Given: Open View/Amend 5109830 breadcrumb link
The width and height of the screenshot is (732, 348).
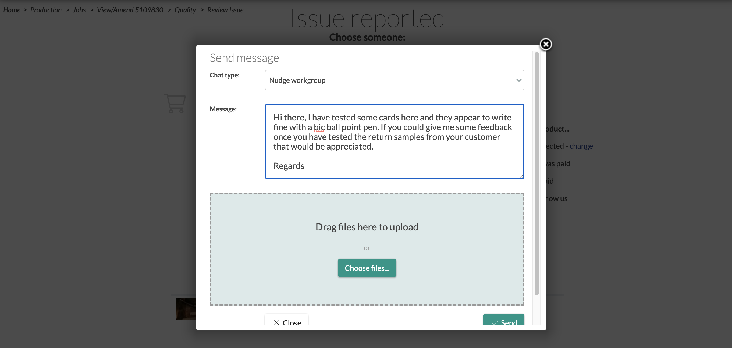Looking at the screenshot, I should click(x=130, y=10).
